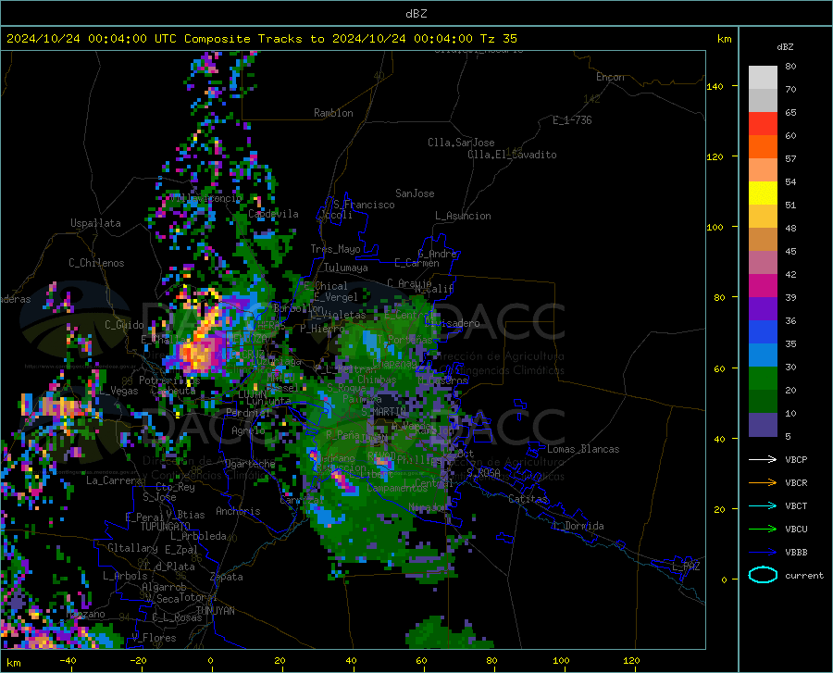Click the La_Carrera map label
This screenshot has height=673, width=833.
pyautogui.click(x=114, y=480)
